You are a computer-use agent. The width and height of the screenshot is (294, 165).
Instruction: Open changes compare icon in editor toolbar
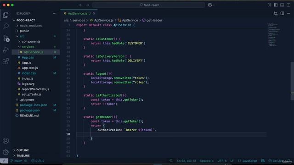point(276,13)
